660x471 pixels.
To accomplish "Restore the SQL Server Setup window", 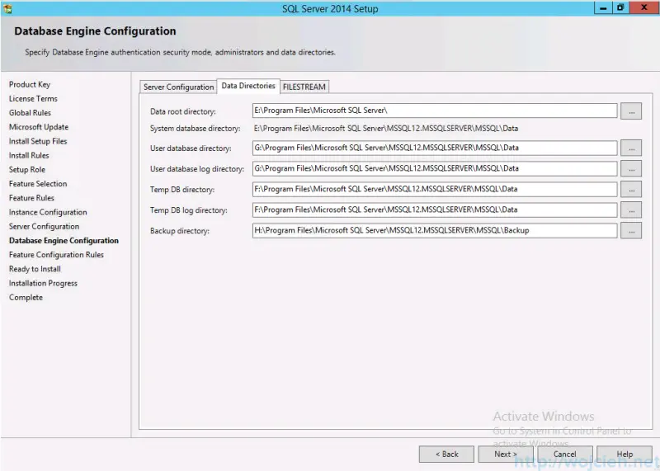I will [x=620, y=7].
